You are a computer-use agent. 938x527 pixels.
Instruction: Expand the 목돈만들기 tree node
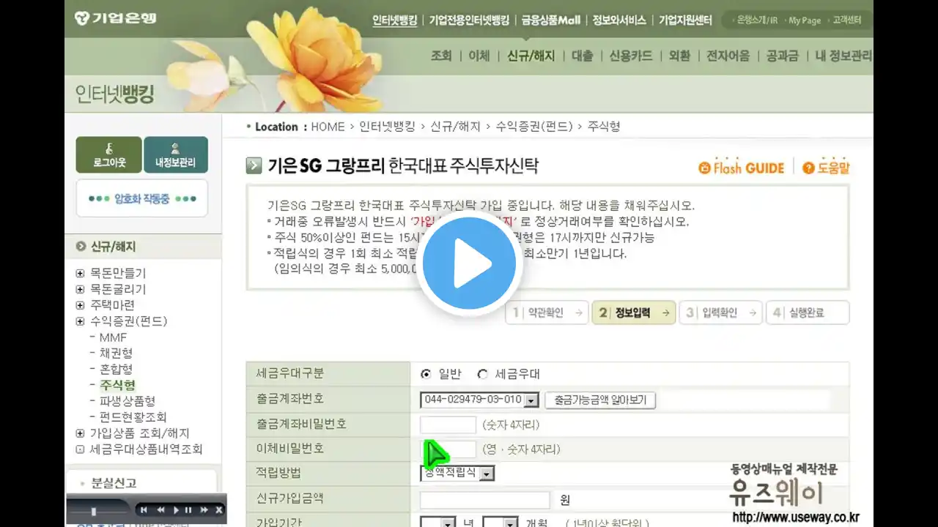click(80, 273)
